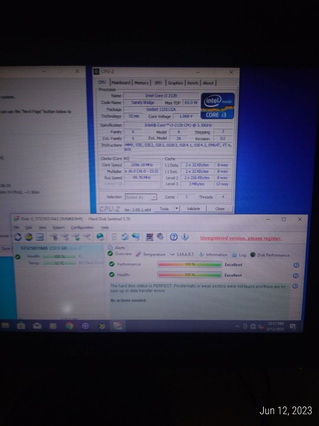Switch to the Mainboard tab in CPU-Z
Image resolution: width=319 pixels, height=426 pixels.
[120, 83]
